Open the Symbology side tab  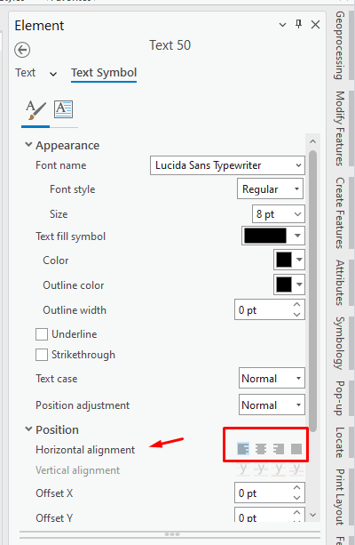tap(340, 342)
